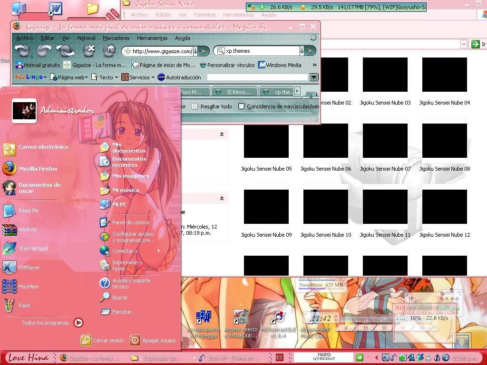The image size is (487, 365).
Task: Open Ayuda y soporte técnico
Action: point(125,283)
